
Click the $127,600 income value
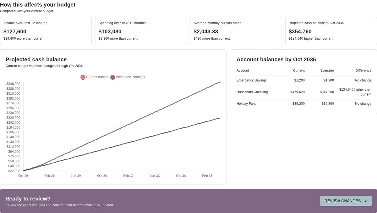click(x=15, y=31)
